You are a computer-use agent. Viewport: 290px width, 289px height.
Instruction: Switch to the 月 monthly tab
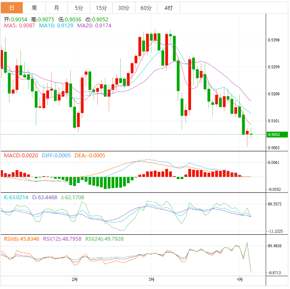click(x=57, y=8)
